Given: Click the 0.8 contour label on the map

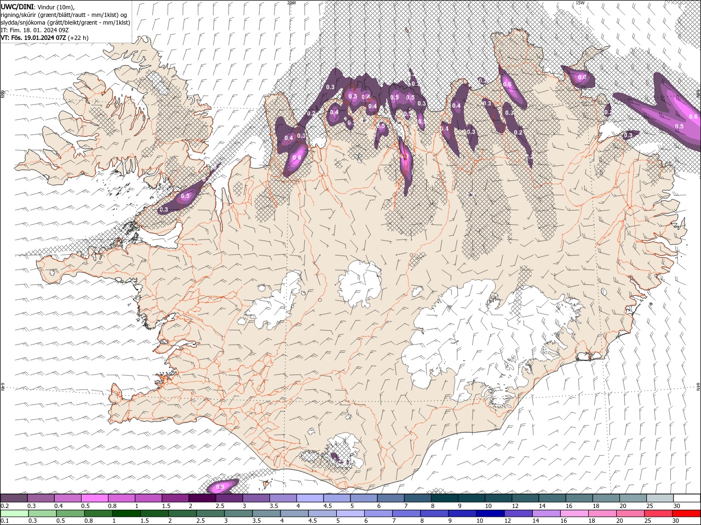Looking at the screenshot, I should coord(297,157).
